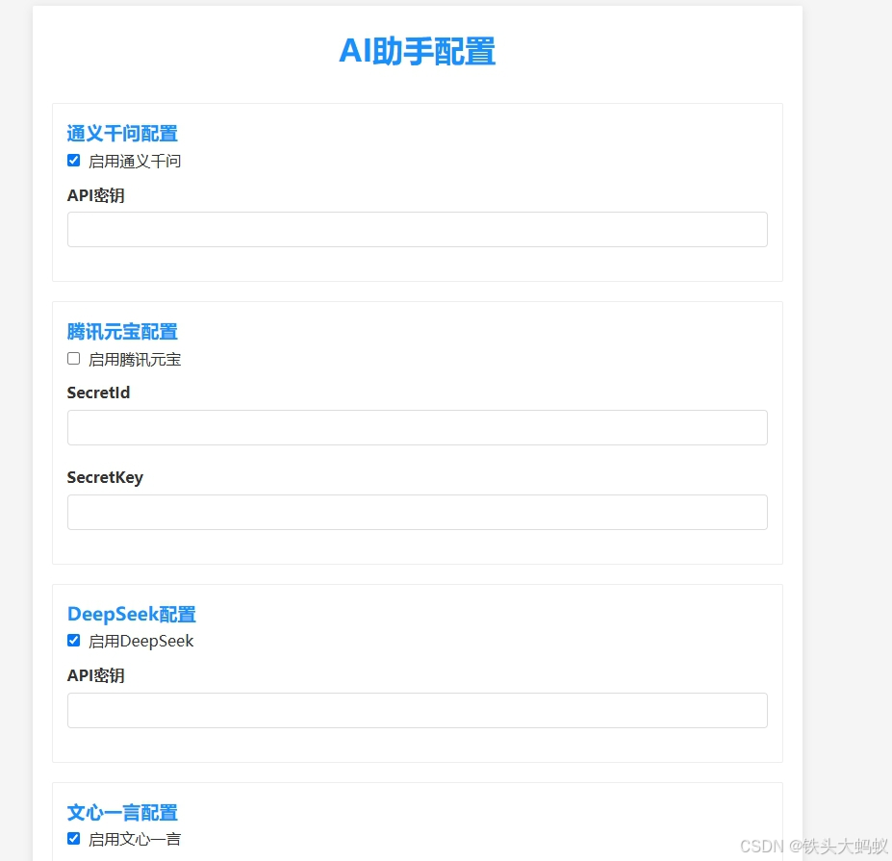Click the SecretKey input field
The width and height of the screenshot is (892, 861).
(x=417, y=512)
